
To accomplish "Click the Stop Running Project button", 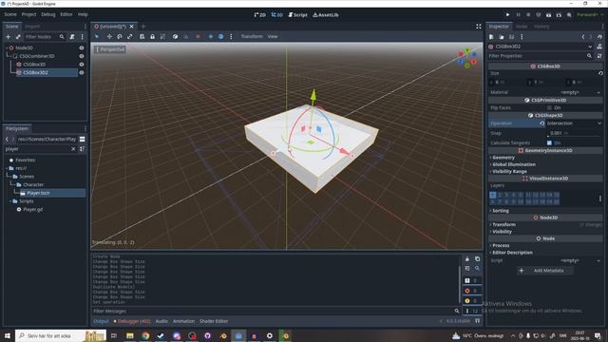I will click(x=528, y=15).
